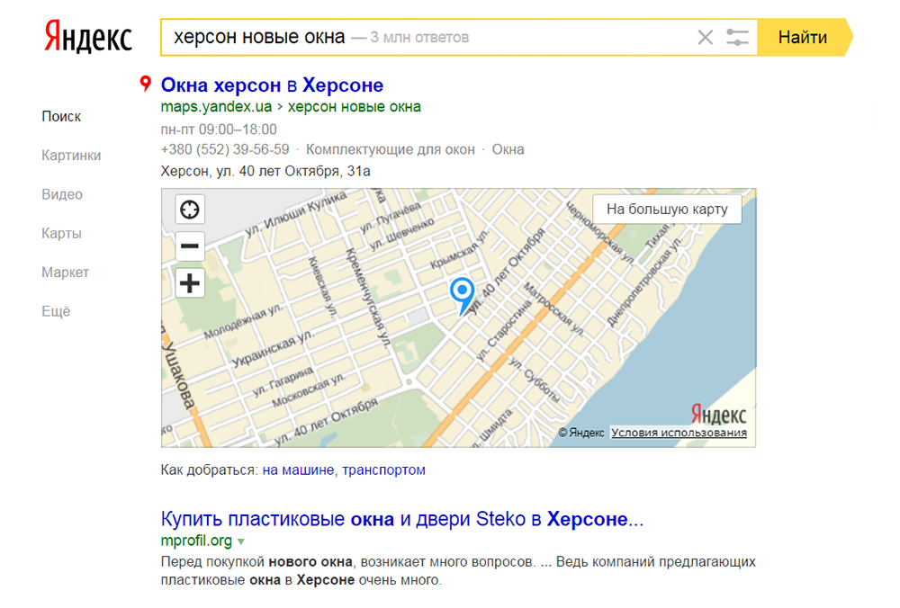
Task: Expand the Ещё menu in sidebar
Action: point(56,311)
